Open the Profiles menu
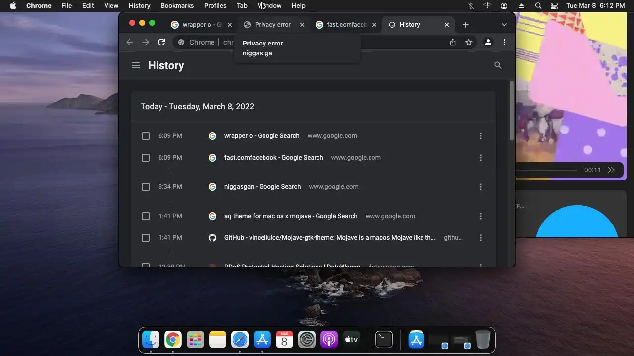 click(215, 6)
